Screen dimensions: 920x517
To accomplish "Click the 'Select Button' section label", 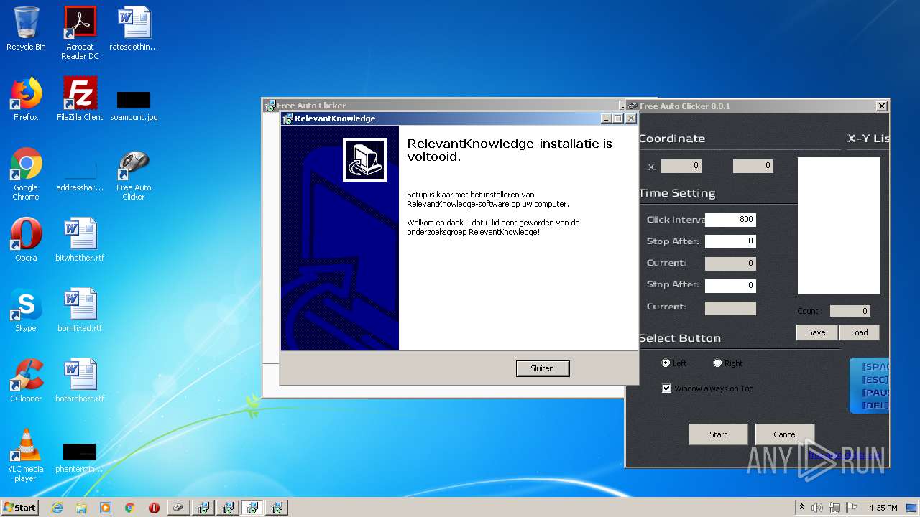I will tap(680, 338).
